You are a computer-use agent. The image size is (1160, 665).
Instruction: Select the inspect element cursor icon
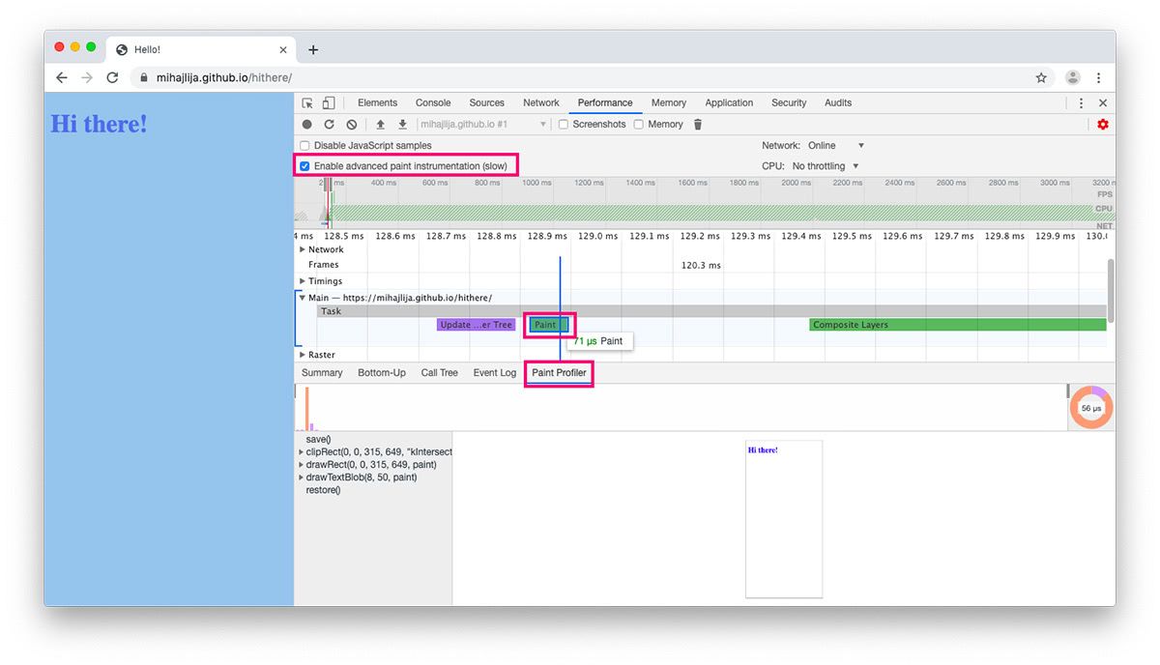(x=308, y=103)
